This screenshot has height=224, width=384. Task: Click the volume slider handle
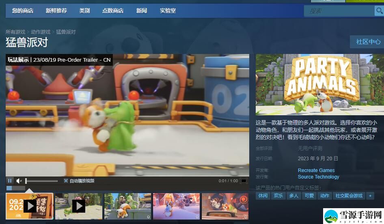pos(26,181)
